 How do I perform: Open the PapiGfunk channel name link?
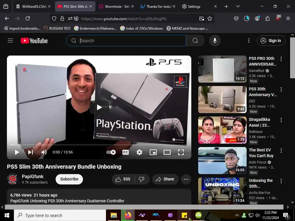click(x=33, y=176)
